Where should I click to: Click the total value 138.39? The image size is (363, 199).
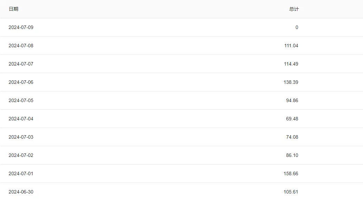click(x=291, y=82)
